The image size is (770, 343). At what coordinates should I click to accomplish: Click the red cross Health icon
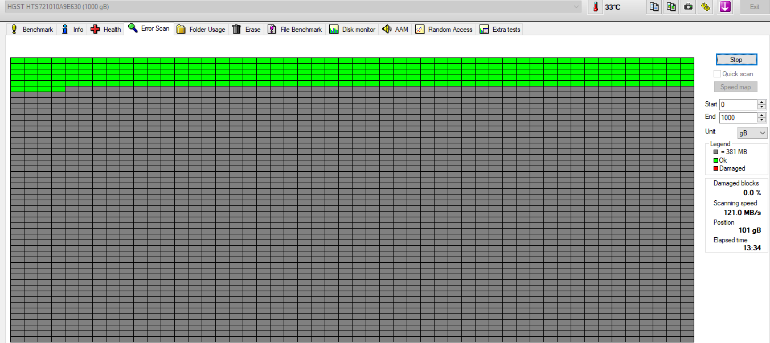[95, 29]
